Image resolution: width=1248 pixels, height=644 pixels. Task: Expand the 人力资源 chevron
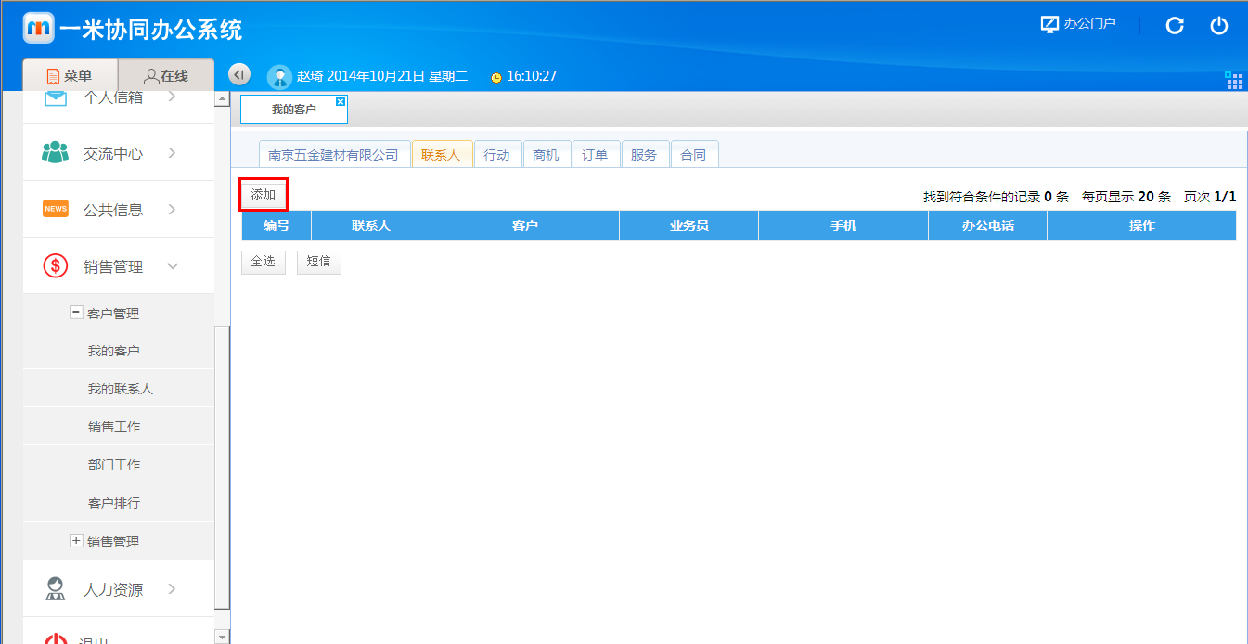(x=172, y=589)
